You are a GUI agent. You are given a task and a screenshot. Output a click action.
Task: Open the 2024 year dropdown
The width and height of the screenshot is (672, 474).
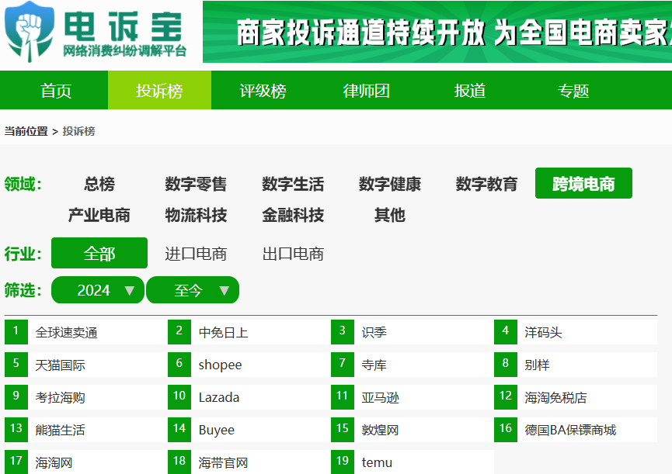click(x=98, y=290)
